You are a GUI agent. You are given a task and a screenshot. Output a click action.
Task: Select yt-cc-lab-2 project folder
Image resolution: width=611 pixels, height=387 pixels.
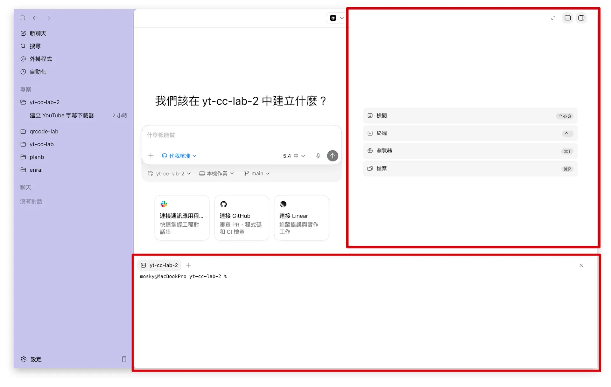tap(40, 102)
